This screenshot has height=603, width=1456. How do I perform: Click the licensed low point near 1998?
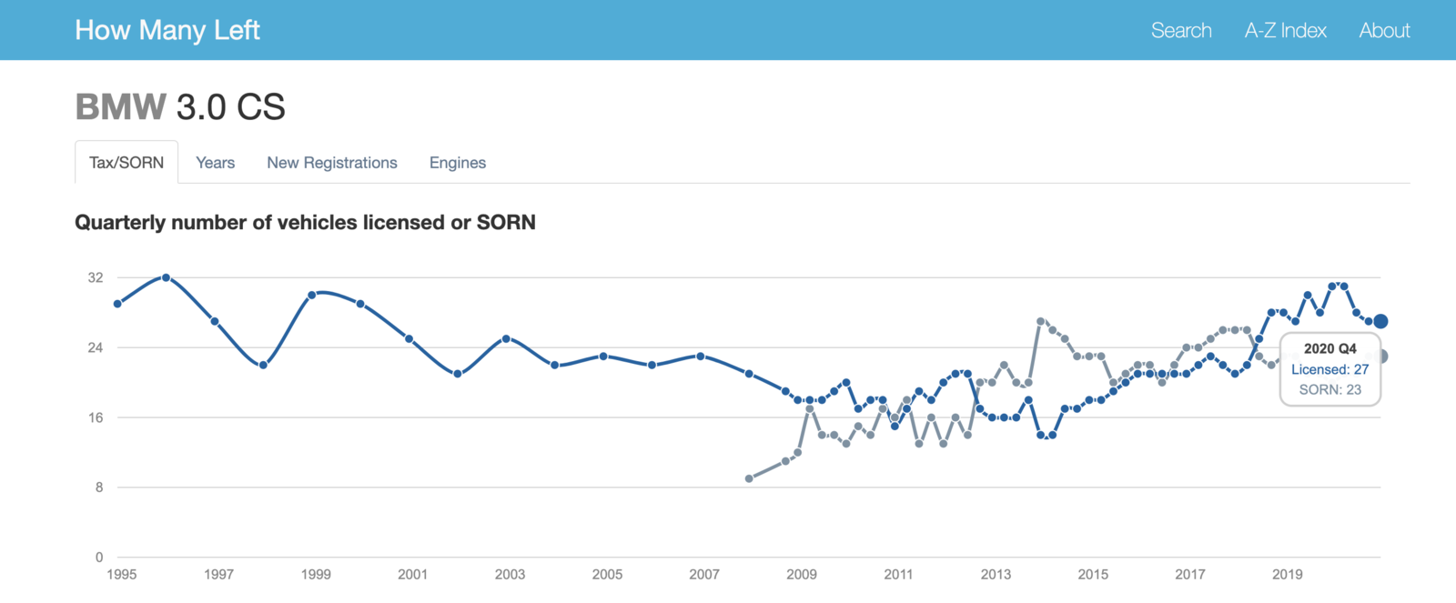(263, 365)
